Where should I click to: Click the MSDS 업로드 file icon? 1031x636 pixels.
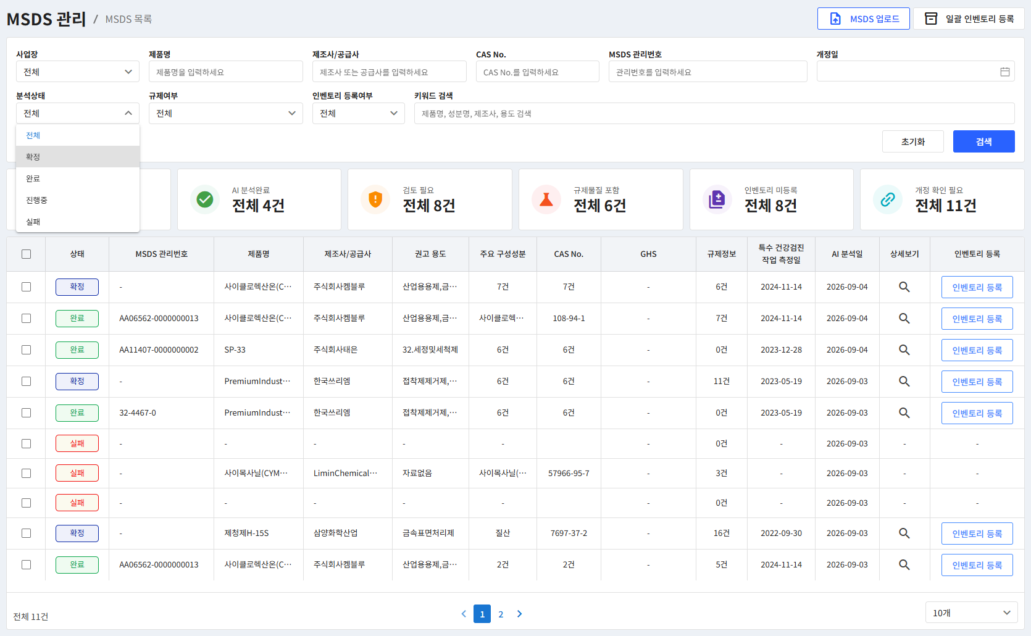point(835,19)
